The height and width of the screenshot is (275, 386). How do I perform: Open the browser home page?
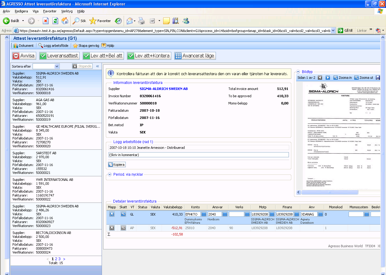(x=65, y=21)
